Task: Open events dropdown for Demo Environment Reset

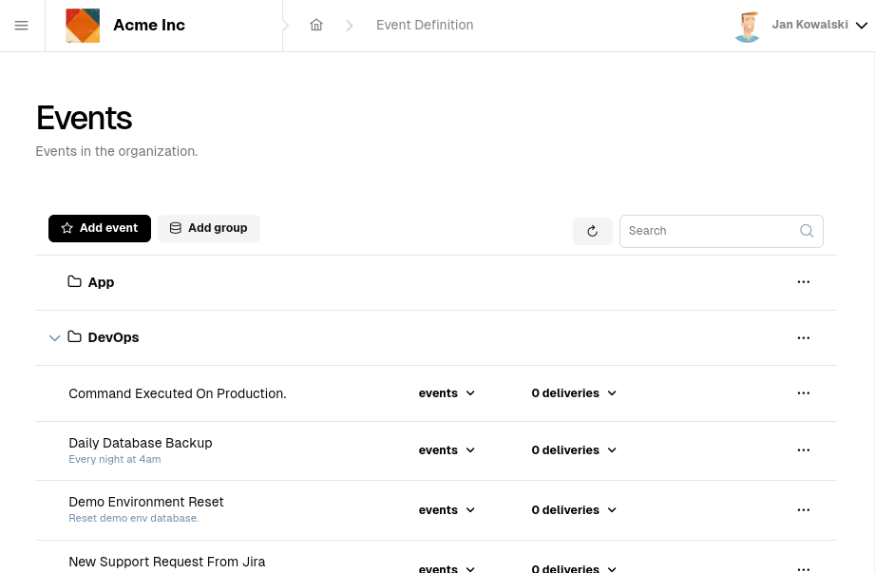Action: click(x=447, y=509)
